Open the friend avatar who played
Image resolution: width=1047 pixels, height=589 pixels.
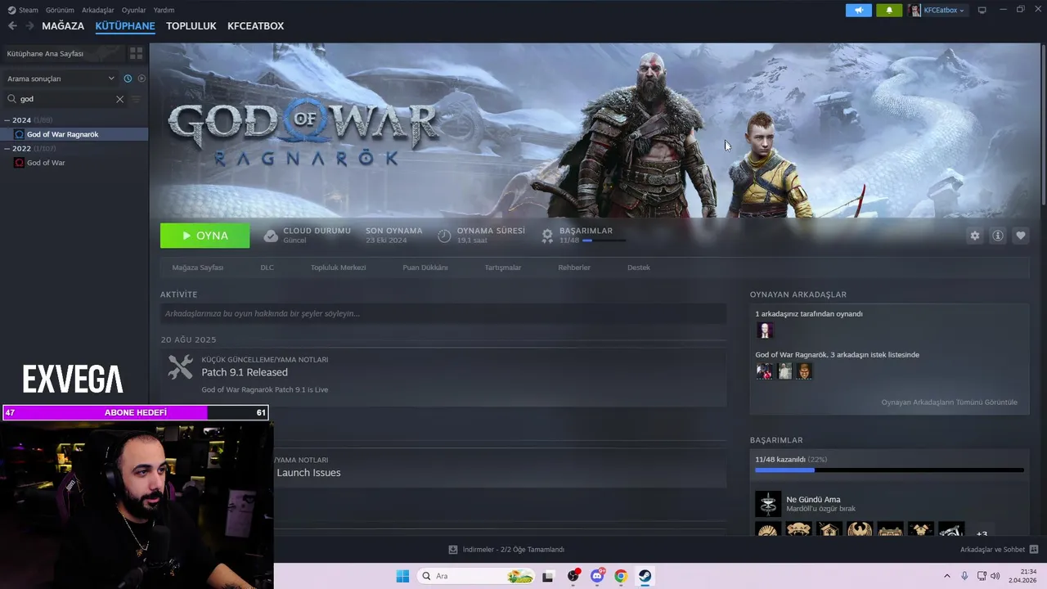pos(765,330)
